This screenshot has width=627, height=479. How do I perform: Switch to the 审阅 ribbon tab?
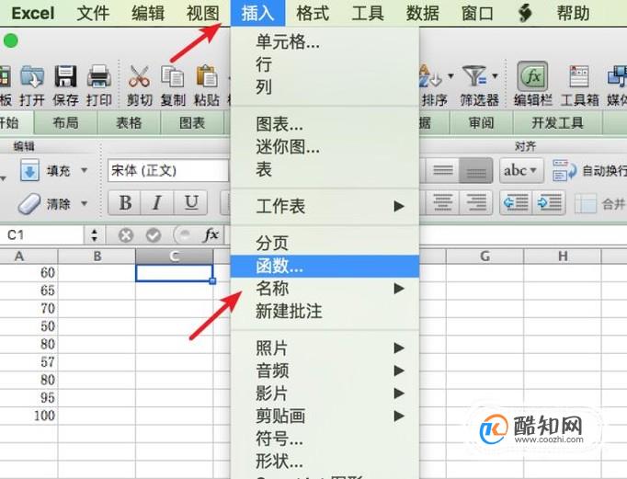pos(481,123)
